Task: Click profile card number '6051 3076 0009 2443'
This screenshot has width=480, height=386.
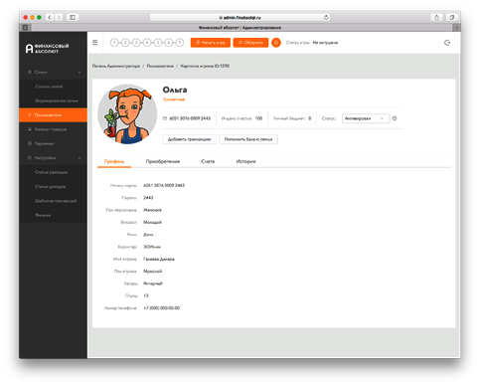Action: coord(164,185)
